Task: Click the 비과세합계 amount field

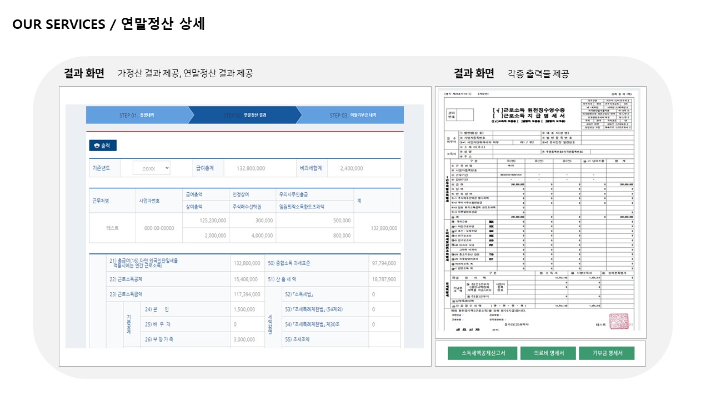Action: [352, 168]
